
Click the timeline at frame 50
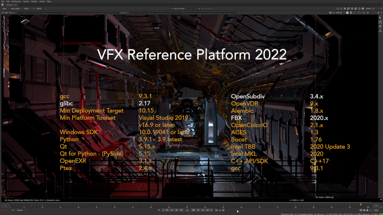187,206
